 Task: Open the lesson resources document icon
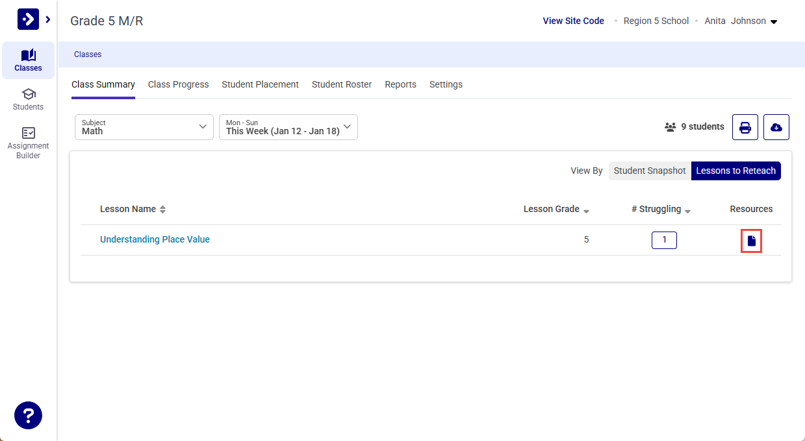point(752,241)
